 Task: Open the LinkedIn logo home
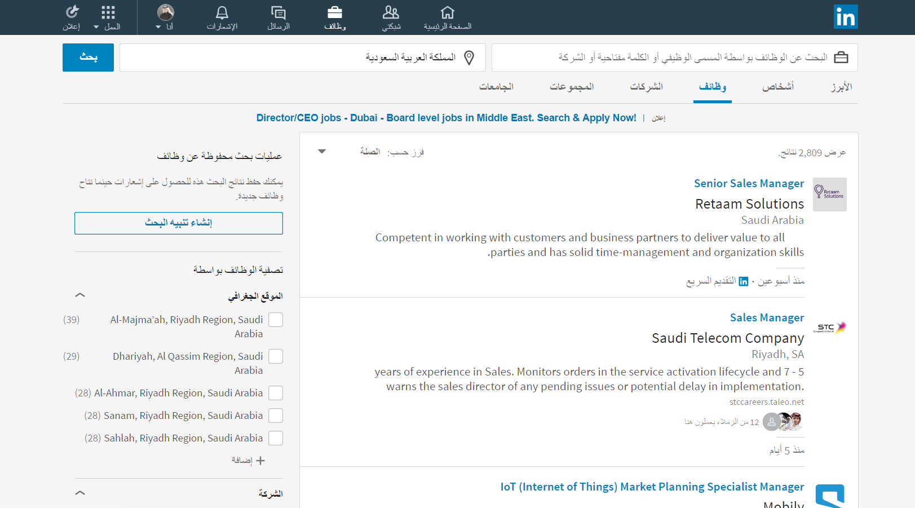(846, 17)
